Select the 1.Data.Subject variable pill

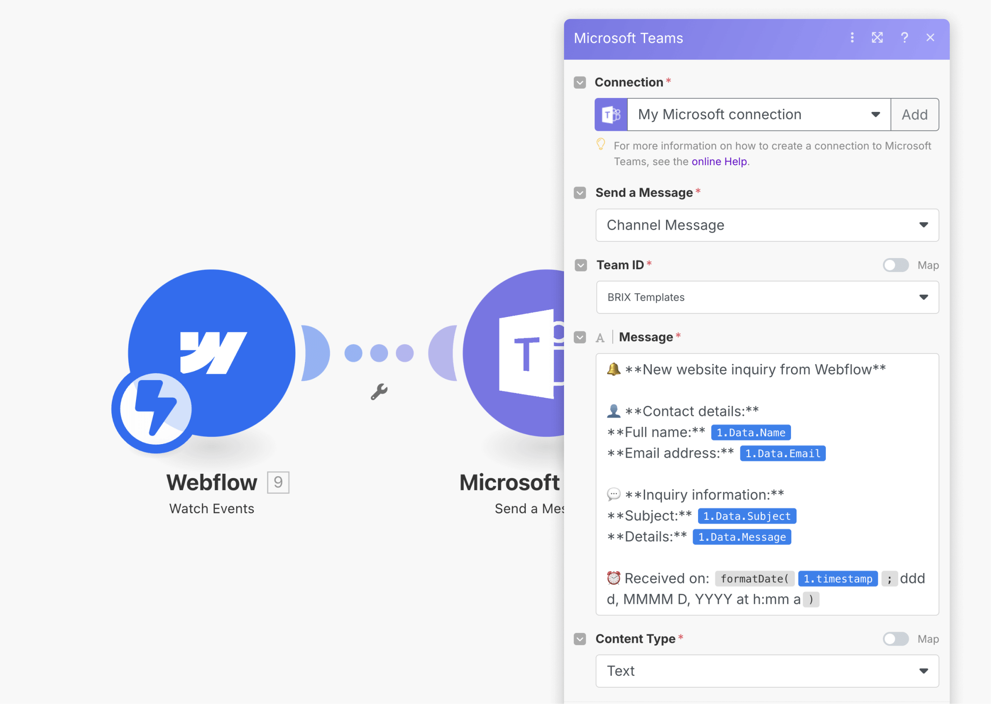747,516
